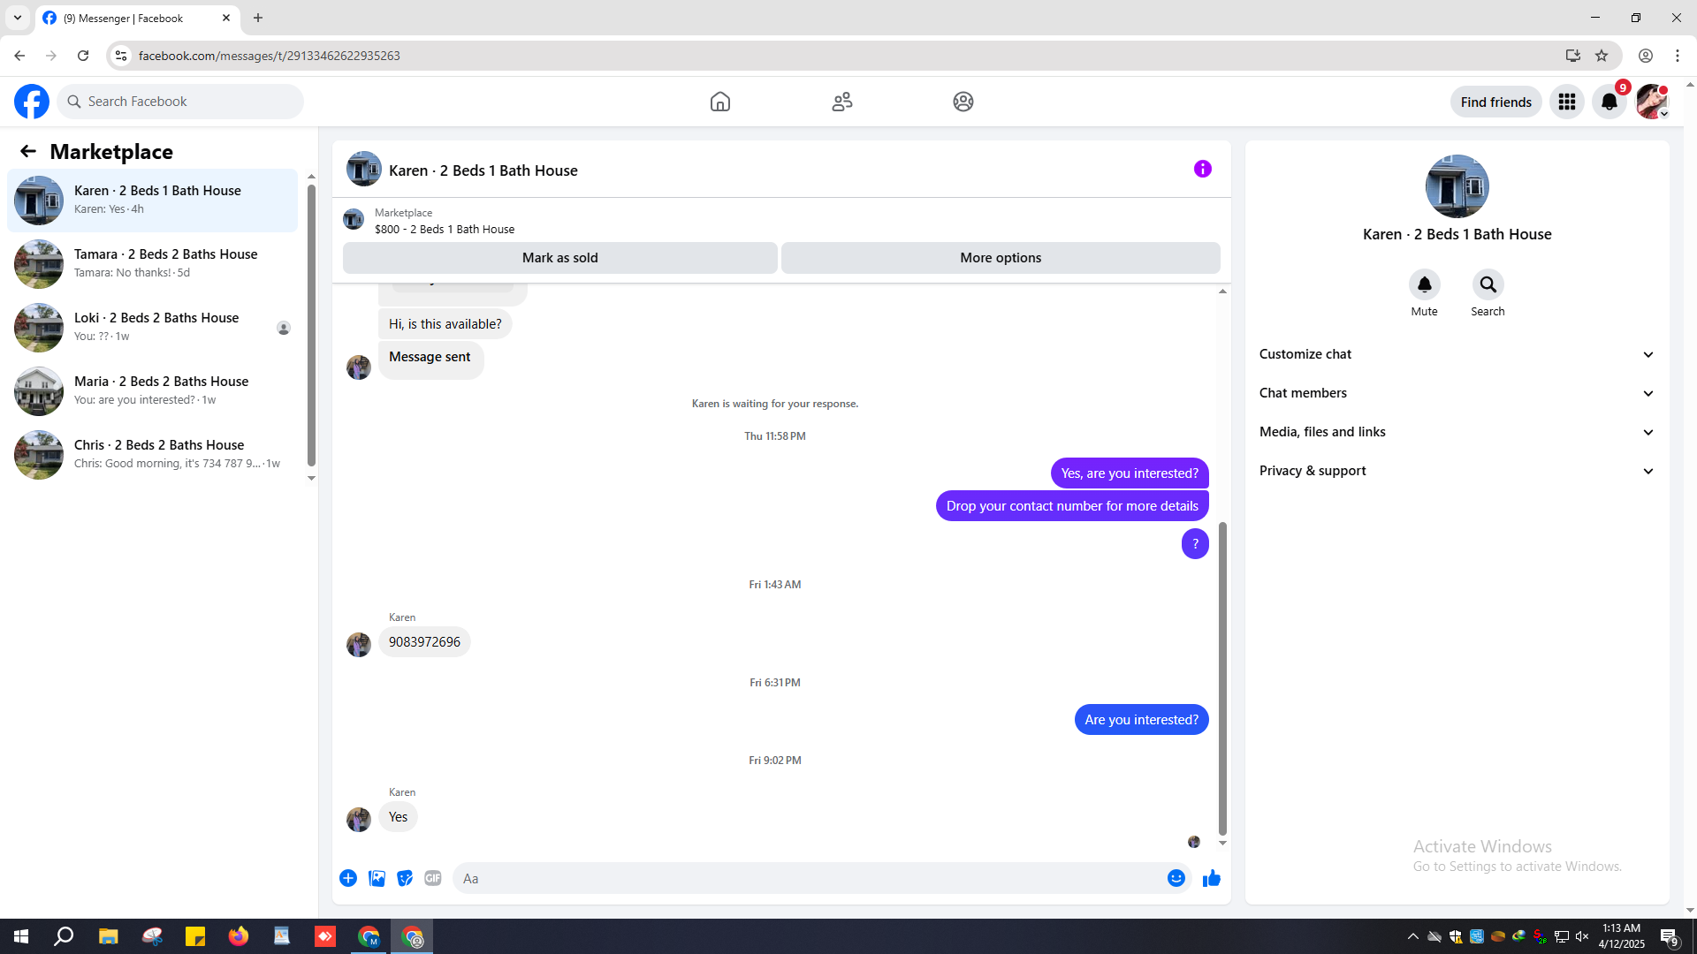Open the Facebook menu grid icon
This screenshot has width=1697, height=954.
[x=1567, y=102]
